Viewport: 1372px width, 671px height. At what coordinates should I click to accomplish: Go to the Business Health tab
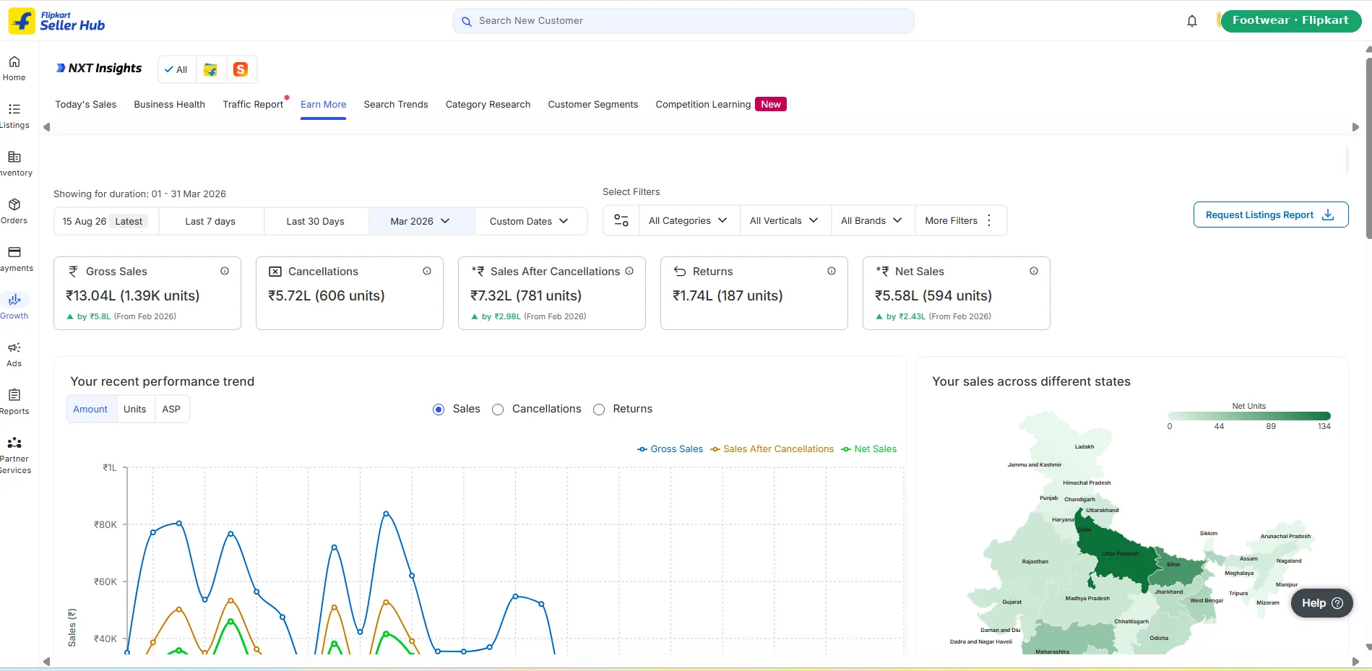click(x=170, y=104)
